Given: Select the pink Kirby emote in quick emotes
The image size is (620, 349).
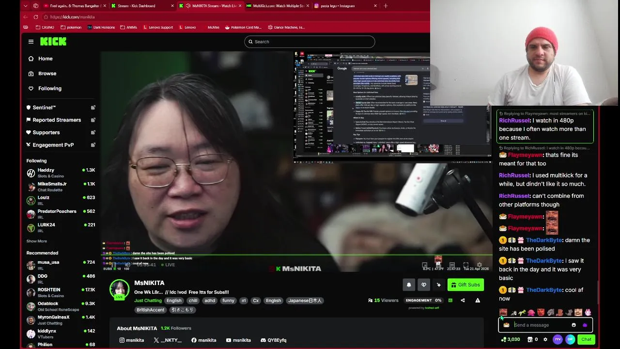Looking at the screenshot, I should 532,313.
